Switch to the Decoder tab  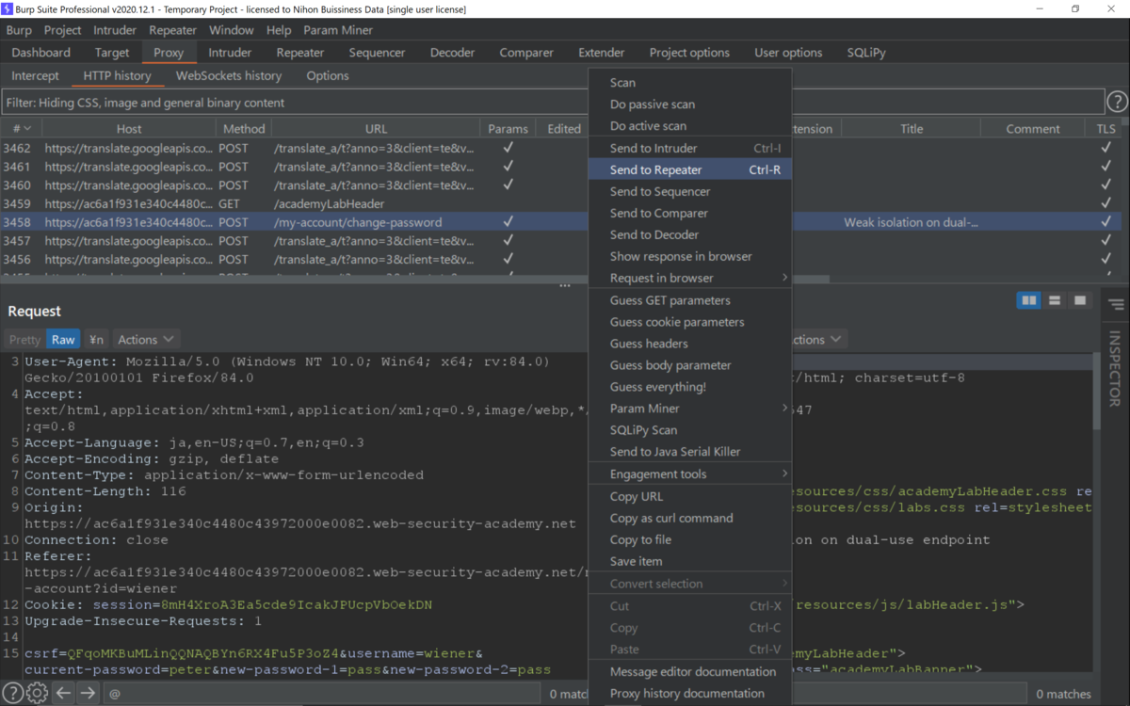click(x=453, y=53)
